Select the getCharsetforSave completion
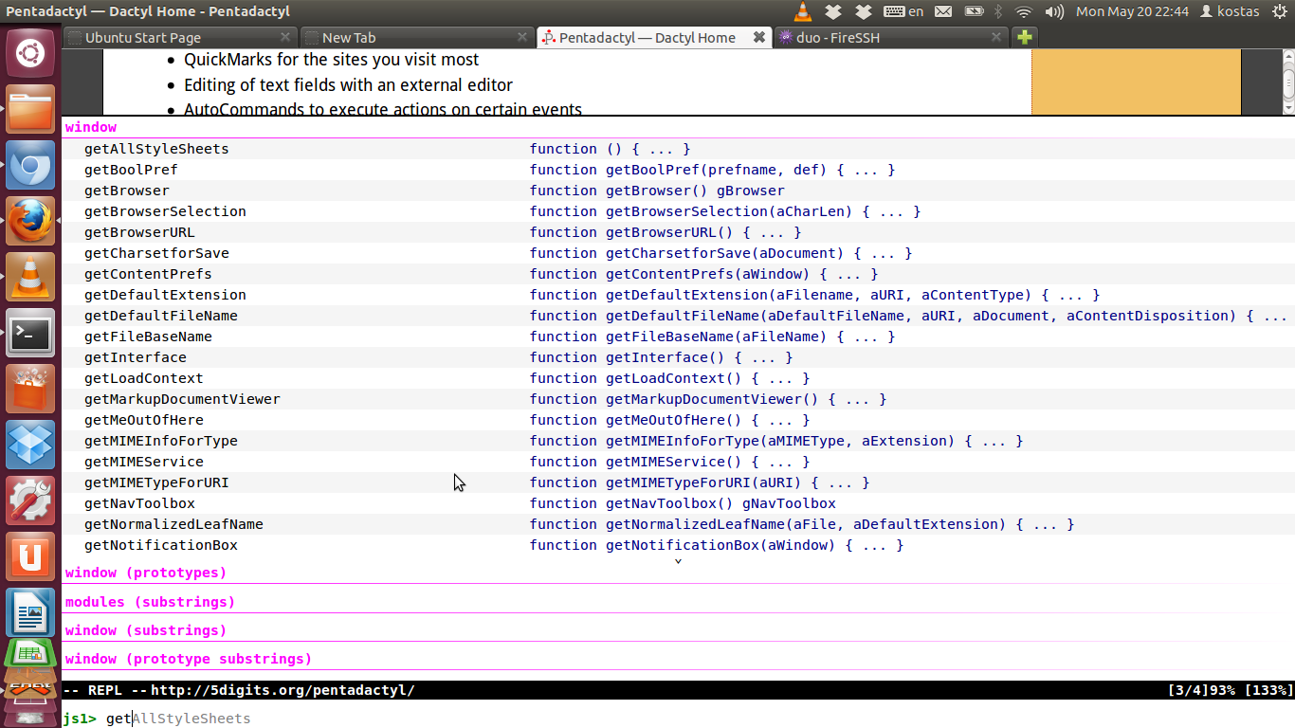Image resolution: width=1295 pixels, height=728 pixels. [678, 253]
